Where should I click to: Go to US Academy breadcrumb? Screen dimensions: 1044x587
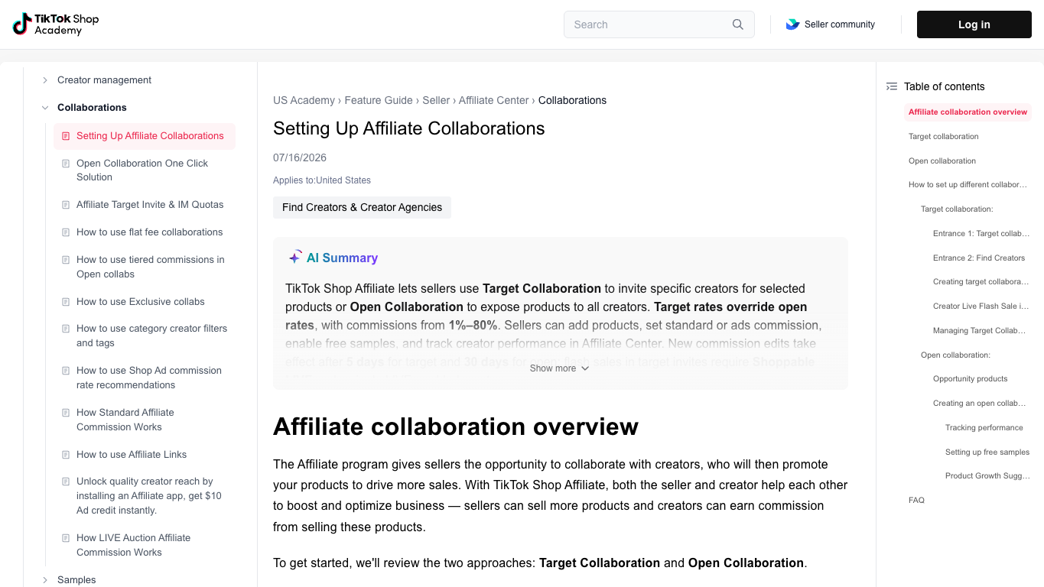click(304, 100)
